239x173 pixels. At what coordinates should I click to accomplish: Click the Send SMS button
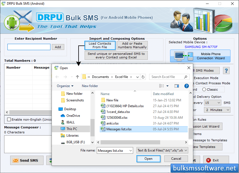tap(27, 160)
